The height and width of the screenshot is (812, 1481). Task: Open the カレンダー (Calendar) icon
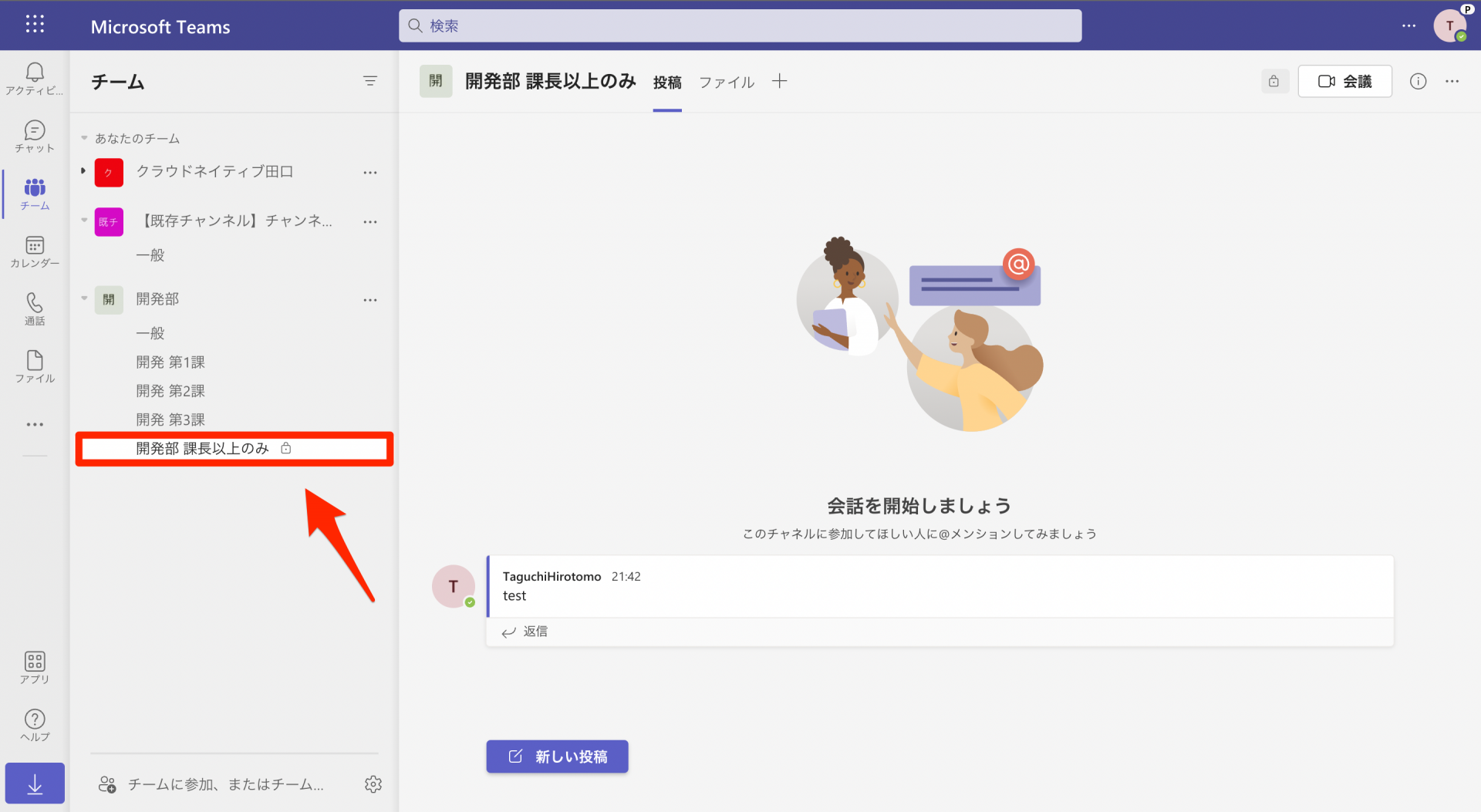(34, 251)
